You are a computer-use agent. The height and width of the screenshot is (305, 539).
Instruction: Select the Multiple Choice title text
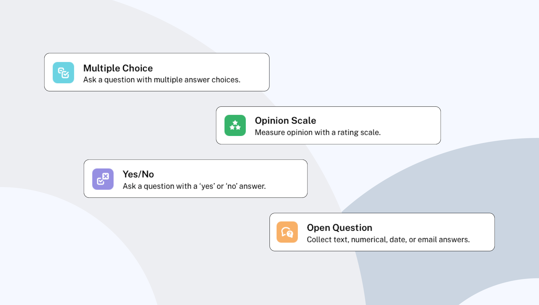point(118,68)
